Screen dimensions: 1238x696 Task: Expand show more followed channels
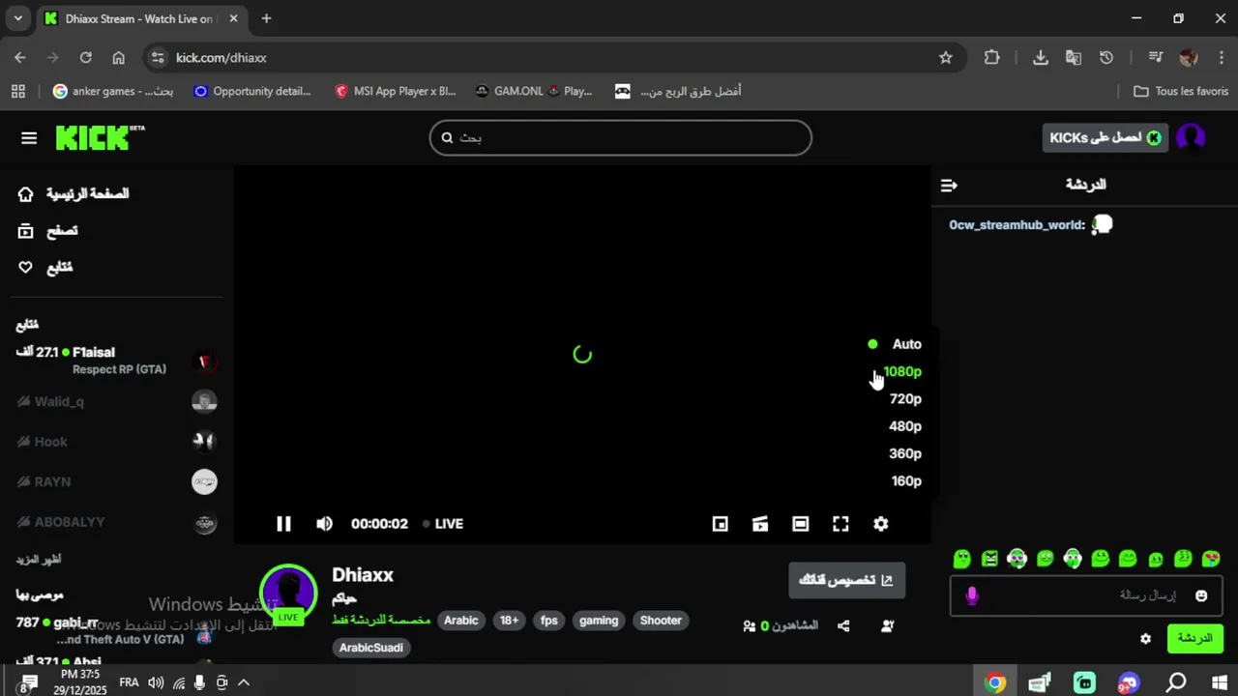(x=39, y=560)
